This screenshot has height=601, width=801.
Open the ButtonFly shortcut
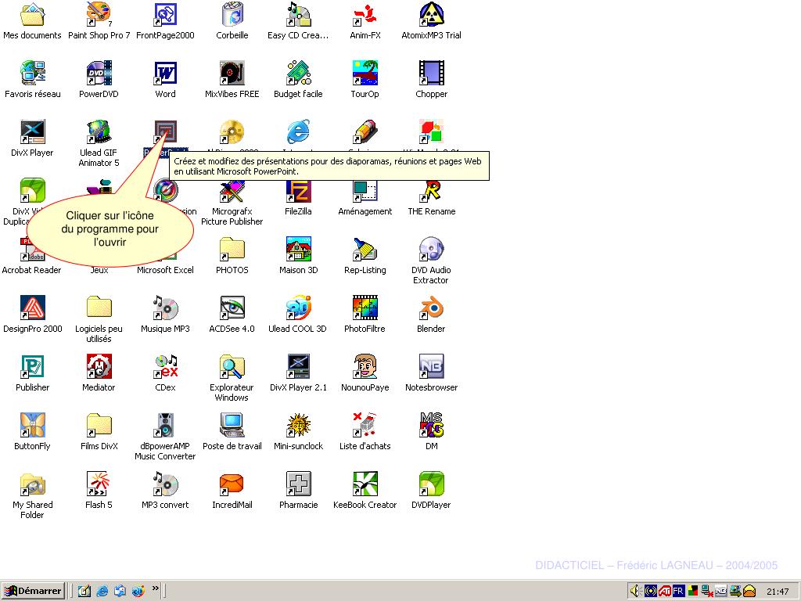tap(32, 425)
